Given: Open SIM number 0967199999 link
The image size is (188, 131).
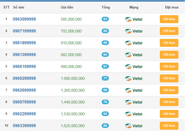Looking at the screenshot, I should (x=24, y=31).
